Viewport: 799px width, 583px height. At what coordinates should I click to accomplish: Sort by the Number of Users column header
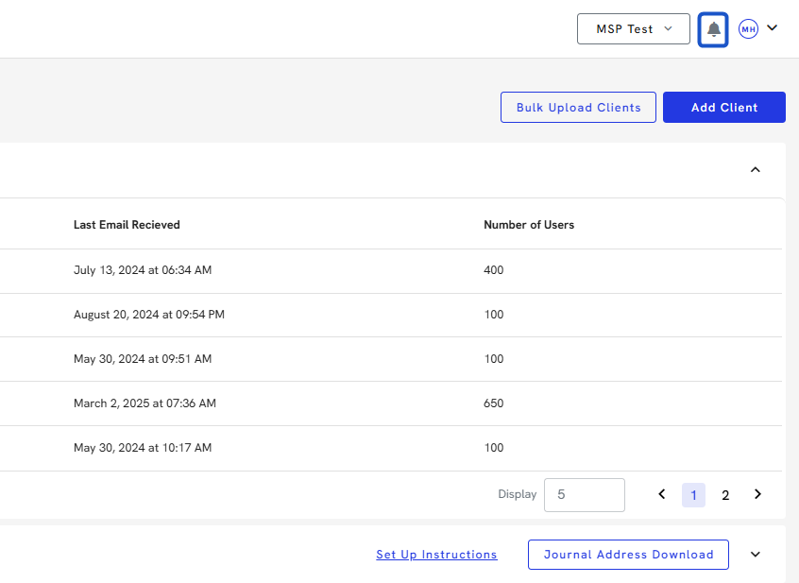click(x=529, y=225)
